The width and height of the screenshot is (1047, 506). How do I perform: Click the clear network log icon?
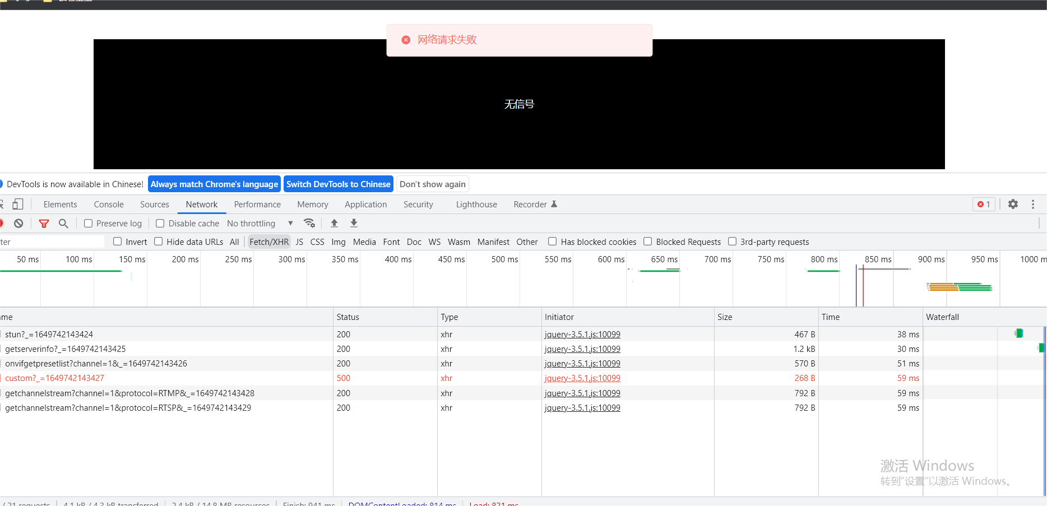click(x=18, y=223)
